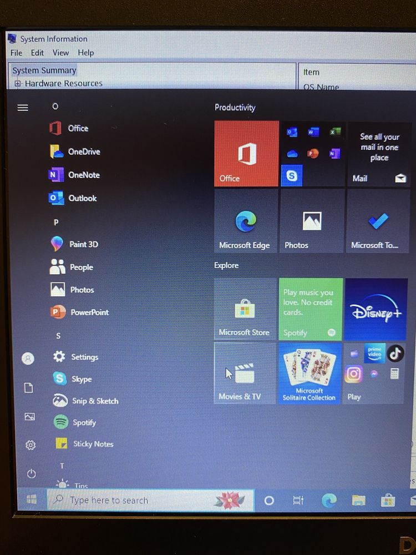This screenshot has height=555, width=416.
Task: Jump to letter T section header
Action: coord(62,466)
